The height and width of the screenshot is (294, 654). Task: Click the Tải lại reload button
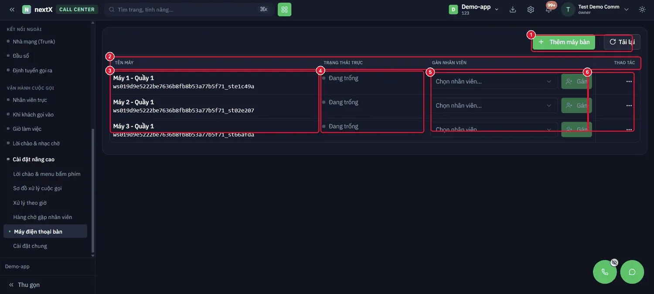(x=622, y=42)
